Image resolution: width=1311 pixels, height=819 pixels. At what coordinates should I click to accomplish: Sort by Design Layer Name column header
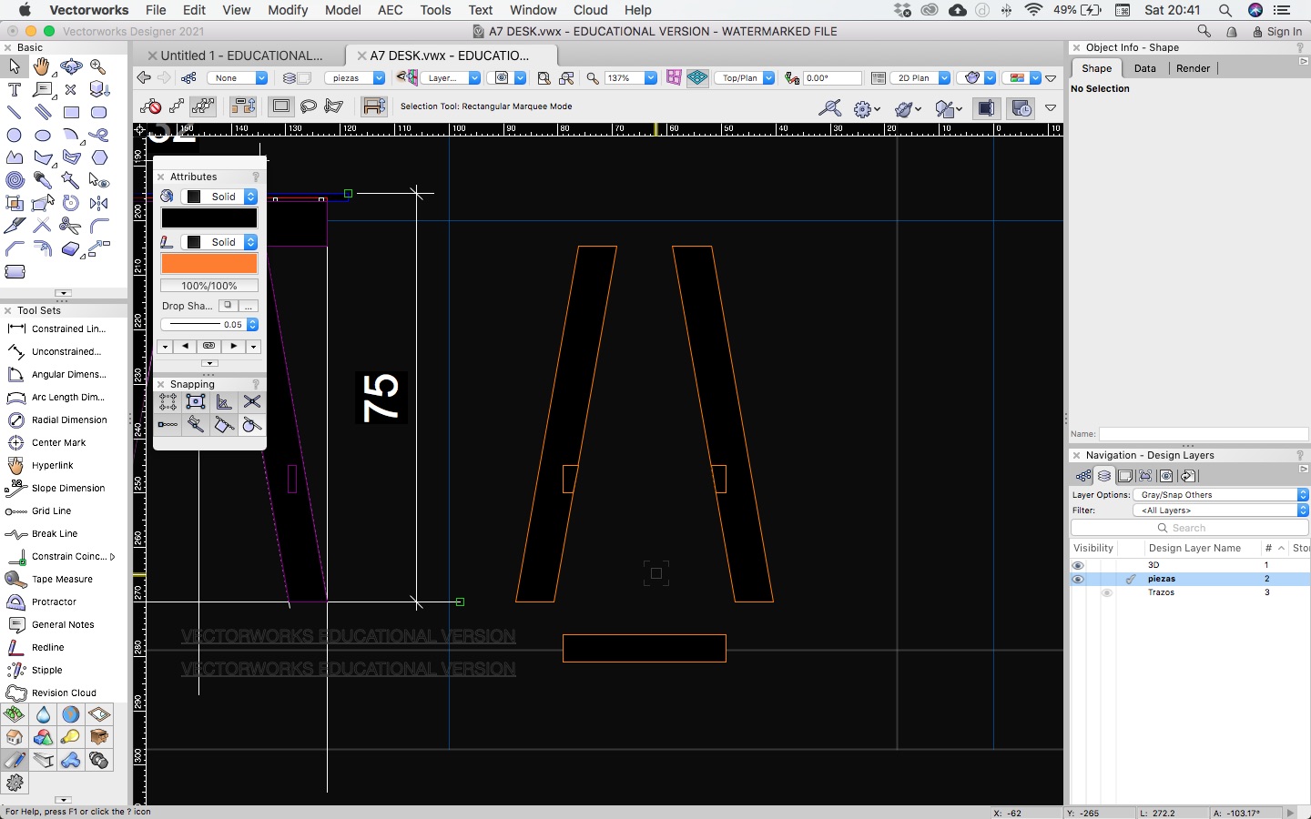(1194, 548)
